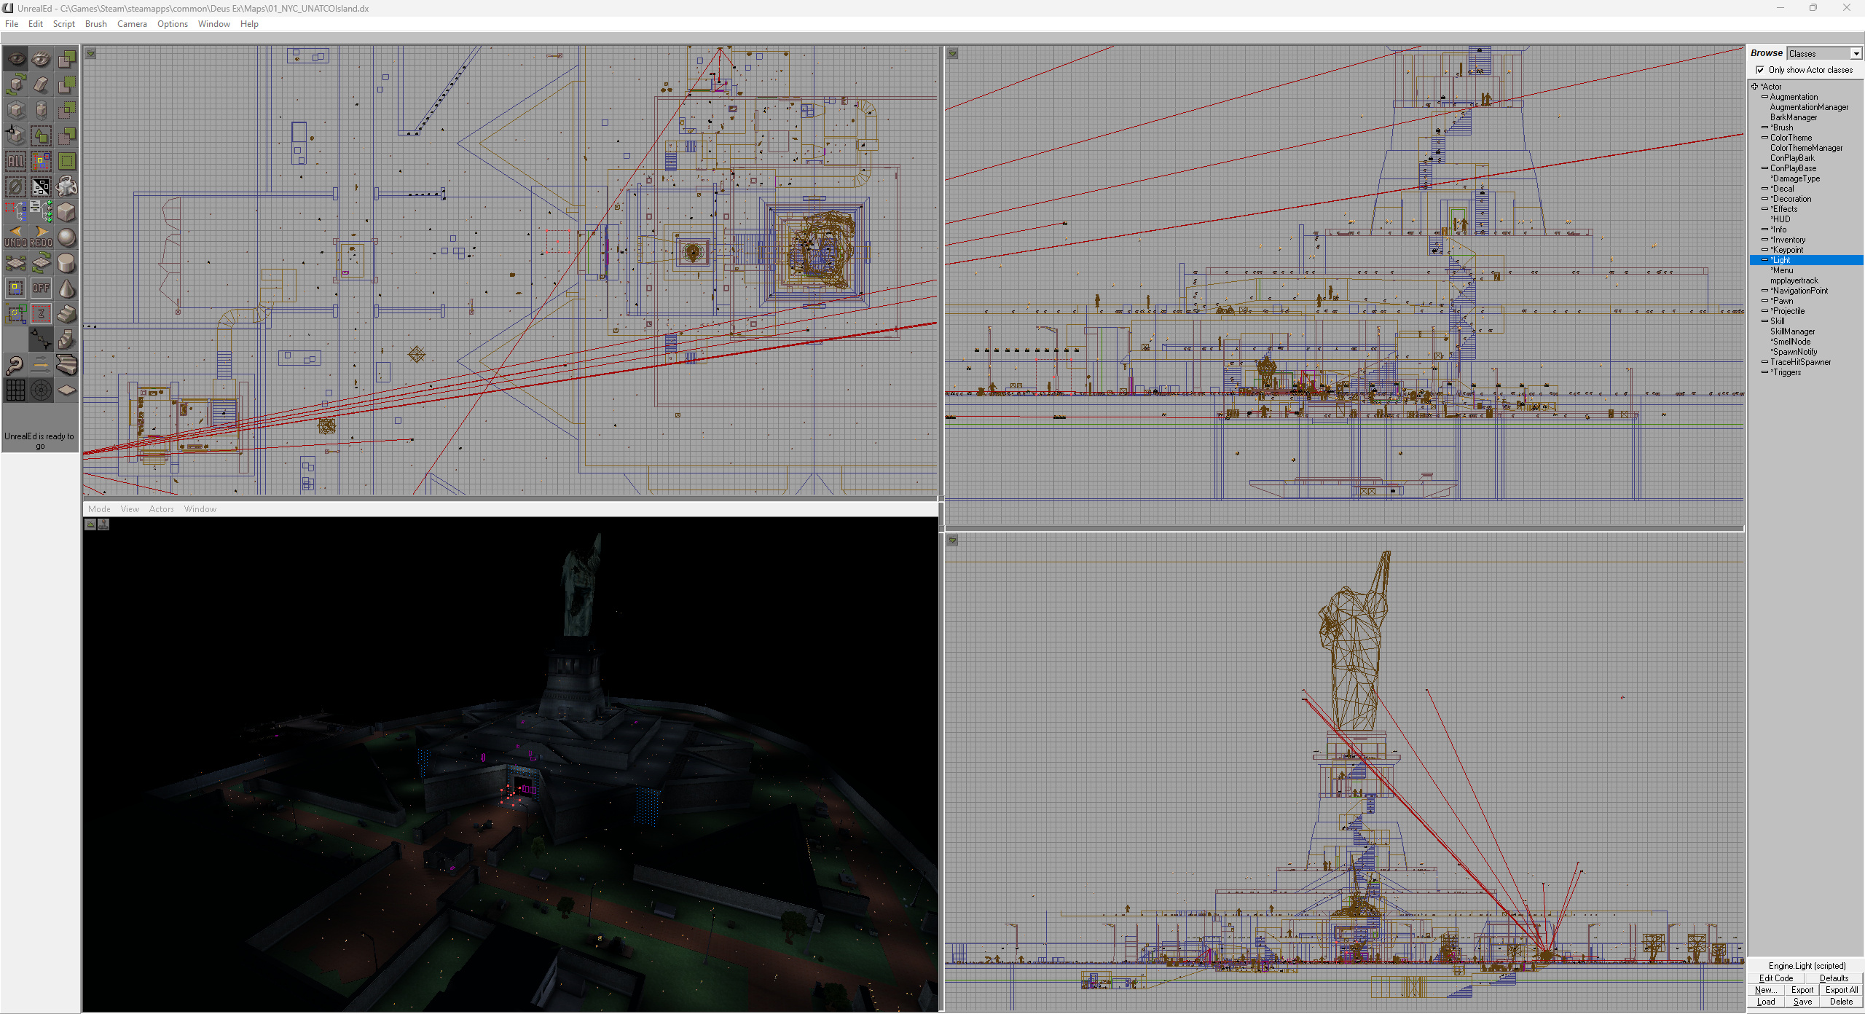Expand the Decoration class tree node
1865x1014 pixels.
coord(1764,199)
